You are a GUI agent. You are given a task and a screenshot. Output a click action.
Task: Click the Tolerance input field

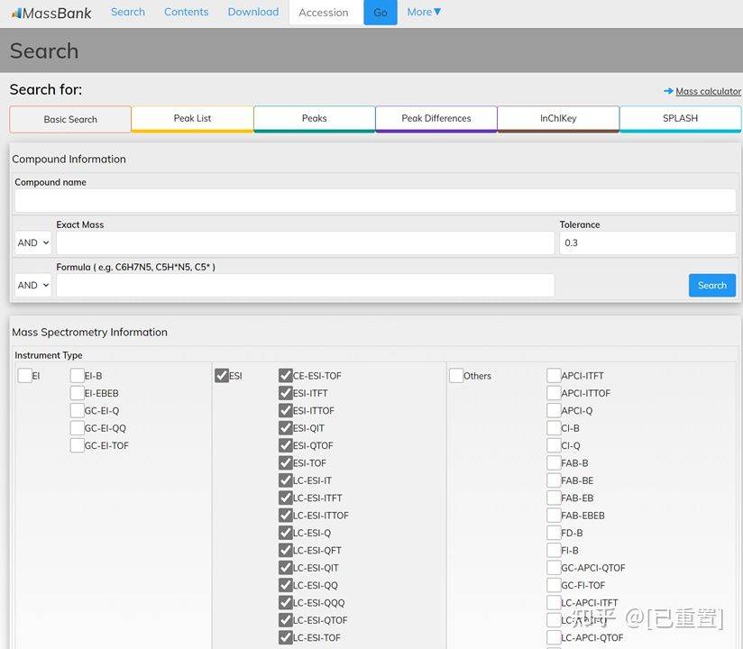tap(647, 242)
